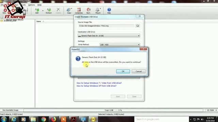The height and width of the screenshot is (122, 218).
Task: Open the Help menu
Action: click(40, 5)
